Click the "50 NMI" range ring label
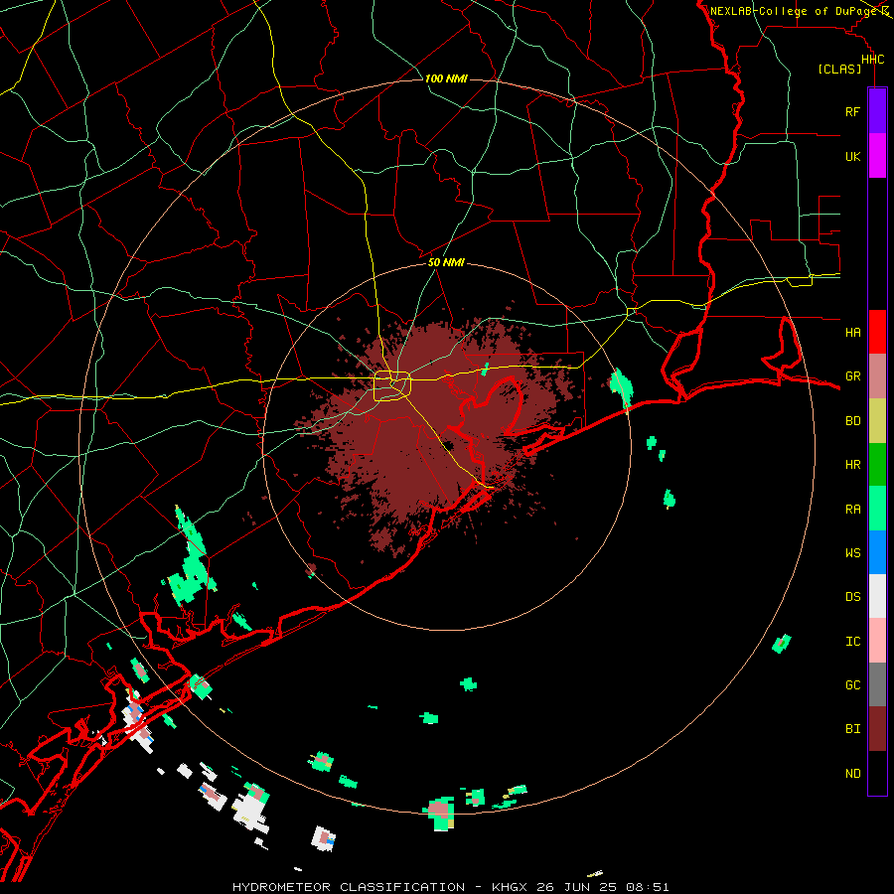Image resolution: width=894 pixels, height=894 pixels. [446, 262]
